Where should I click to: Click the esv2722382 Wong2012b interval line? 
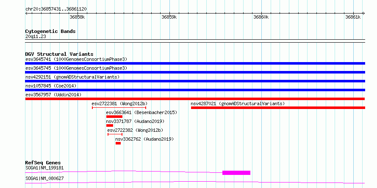[115, 134]
